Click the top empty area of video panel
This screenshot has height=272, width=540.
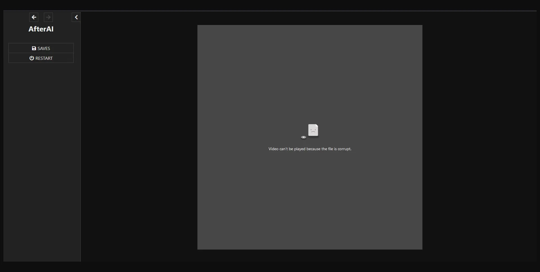pyautogui.click(x=310, y=56)
